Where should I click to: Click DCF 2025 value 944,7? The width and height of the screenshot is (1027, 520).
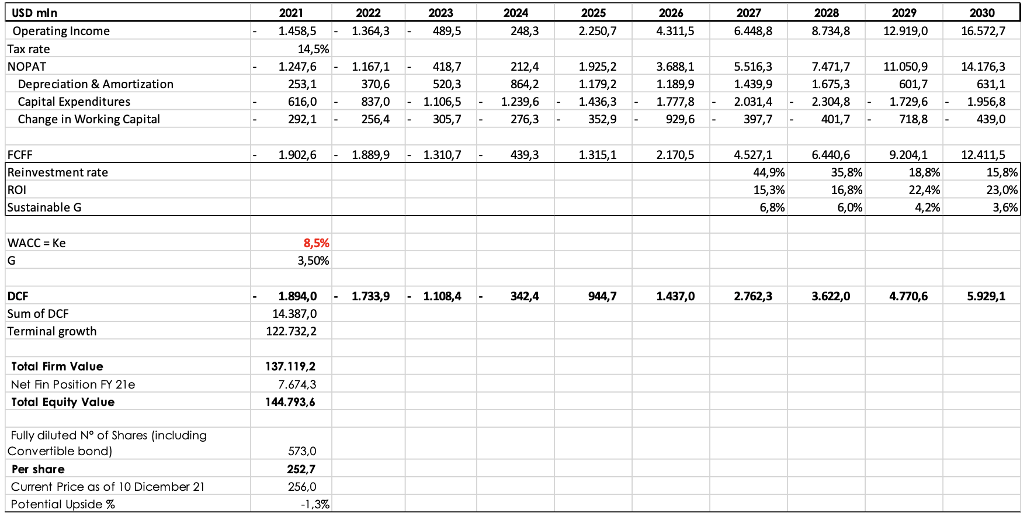602,296
